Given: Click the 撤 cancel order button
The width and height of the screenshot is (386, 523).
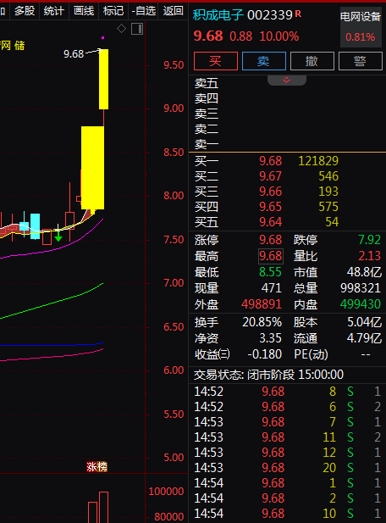Looking at the screenshot, I should click(x=312, y=61).
